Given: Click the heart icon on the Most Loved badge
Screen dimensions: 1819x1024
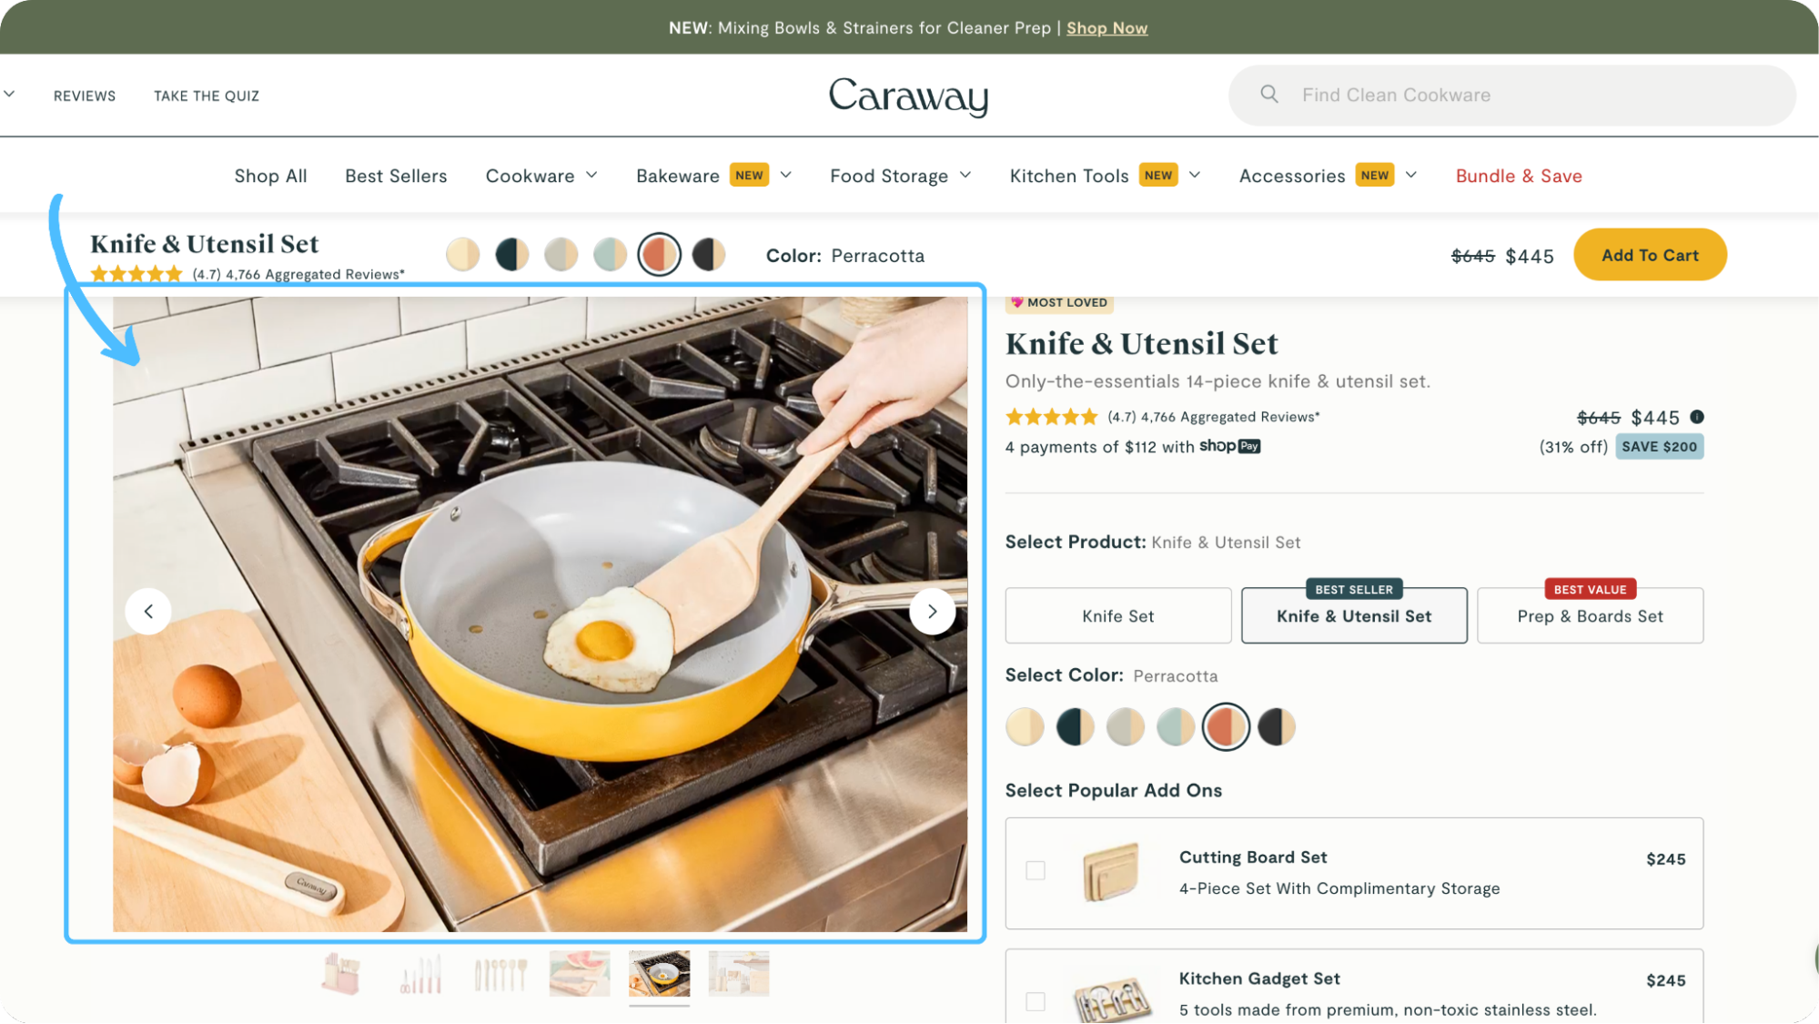Looking at the screenshot, I should pyautogui.click(x=1015, y=302).
